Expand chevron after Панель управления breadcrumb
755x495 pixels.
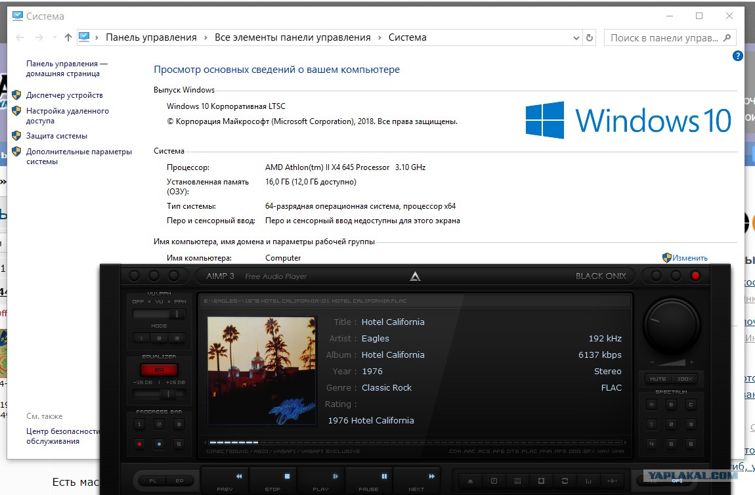click(x=205, y=37)
